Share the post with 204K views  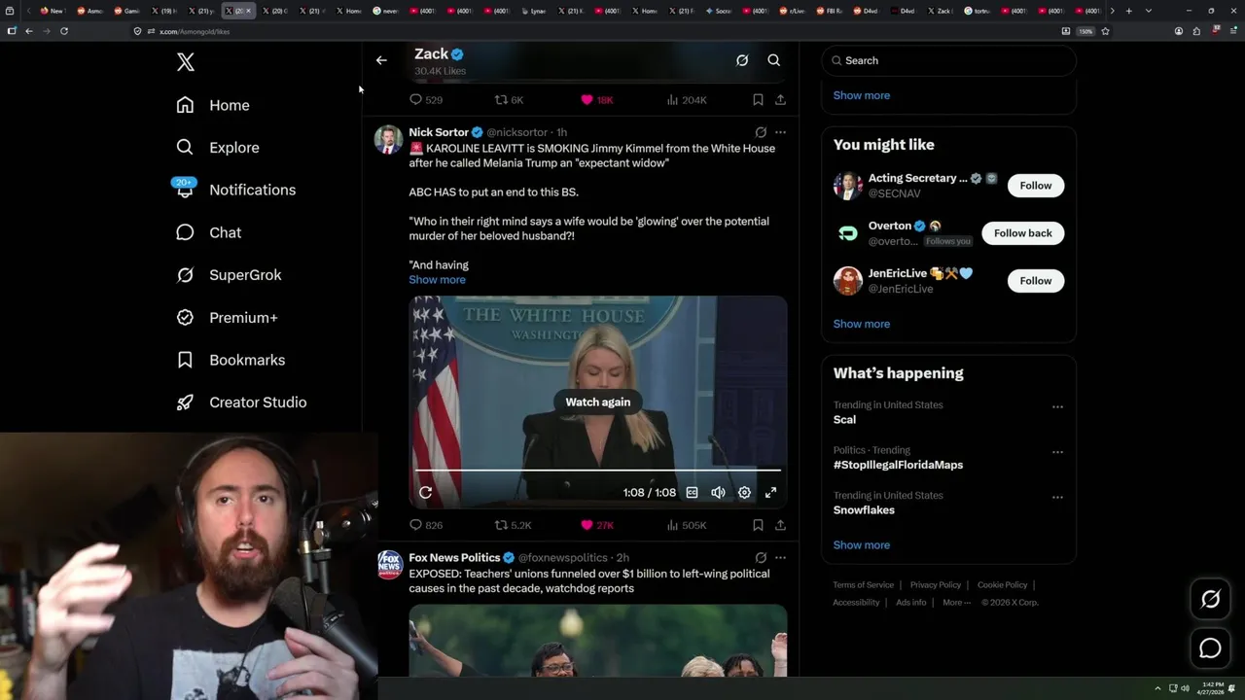pyautogui.click(x=780, y=100)
